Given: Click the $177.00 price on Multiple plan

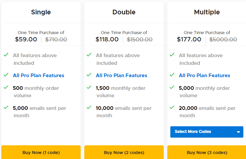Looking at the screenshot, I should [x=189, y=39].
